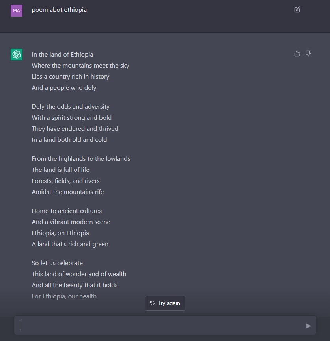Click "Where the mountains meet the sky" line
The image size is (330, 341).
tap(80, 66)
